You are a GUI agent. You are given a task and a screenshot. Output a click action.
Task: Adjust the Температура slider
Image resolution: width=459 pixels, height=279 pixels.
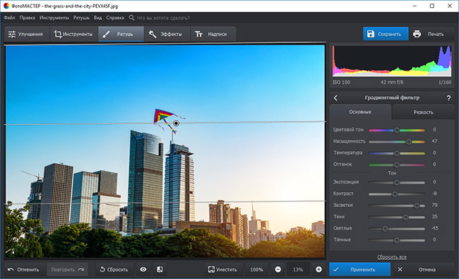(x=397, y=153)
